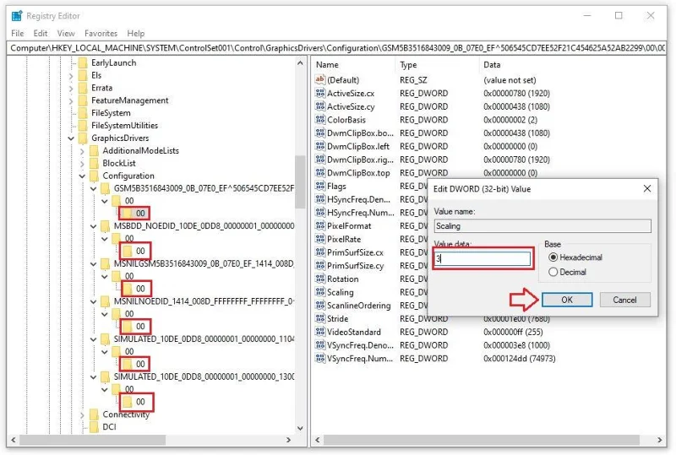The height and width of the screenshot is (455, 676).
Task: Select the MSNILNOEDID_1414_008D key
Action: pyautogui.click(x=204, y=301)
